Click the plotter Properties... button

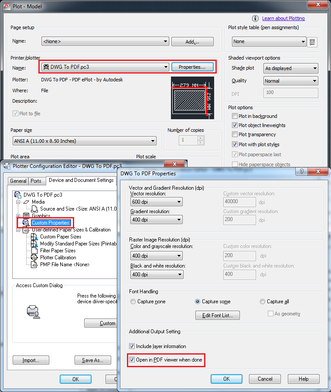pyautogui.click(x=192, y=67)
